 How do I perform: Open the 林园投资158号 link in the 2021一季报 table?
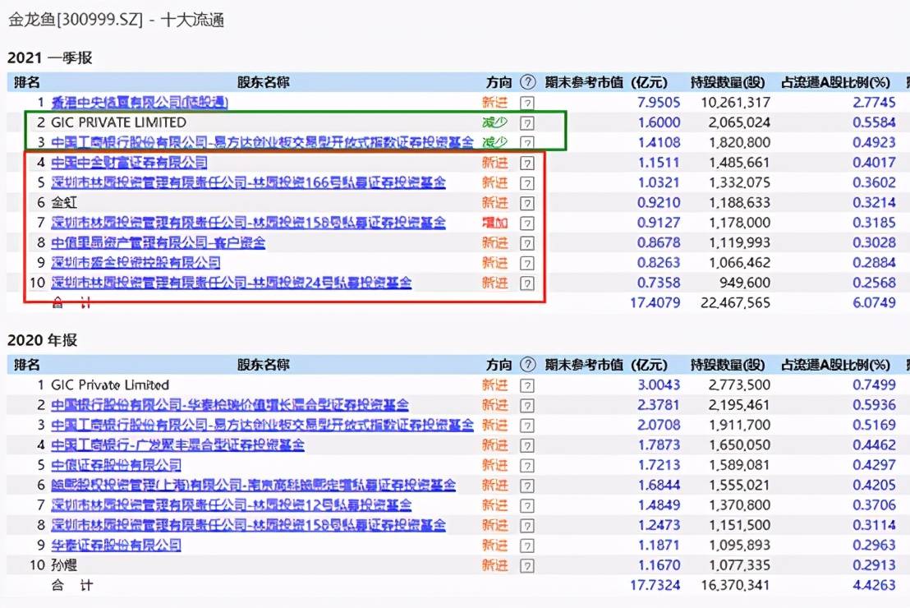tap(248, 223)
